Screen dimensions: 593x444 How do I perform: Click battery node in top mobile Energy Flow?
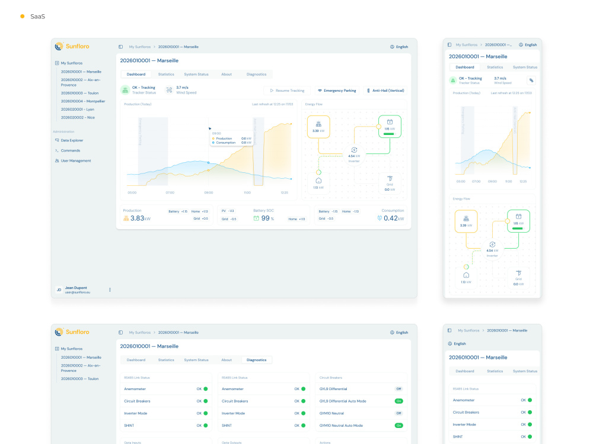(x=518, y=221)
